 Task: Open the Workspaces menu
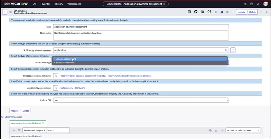click(74, 4)
